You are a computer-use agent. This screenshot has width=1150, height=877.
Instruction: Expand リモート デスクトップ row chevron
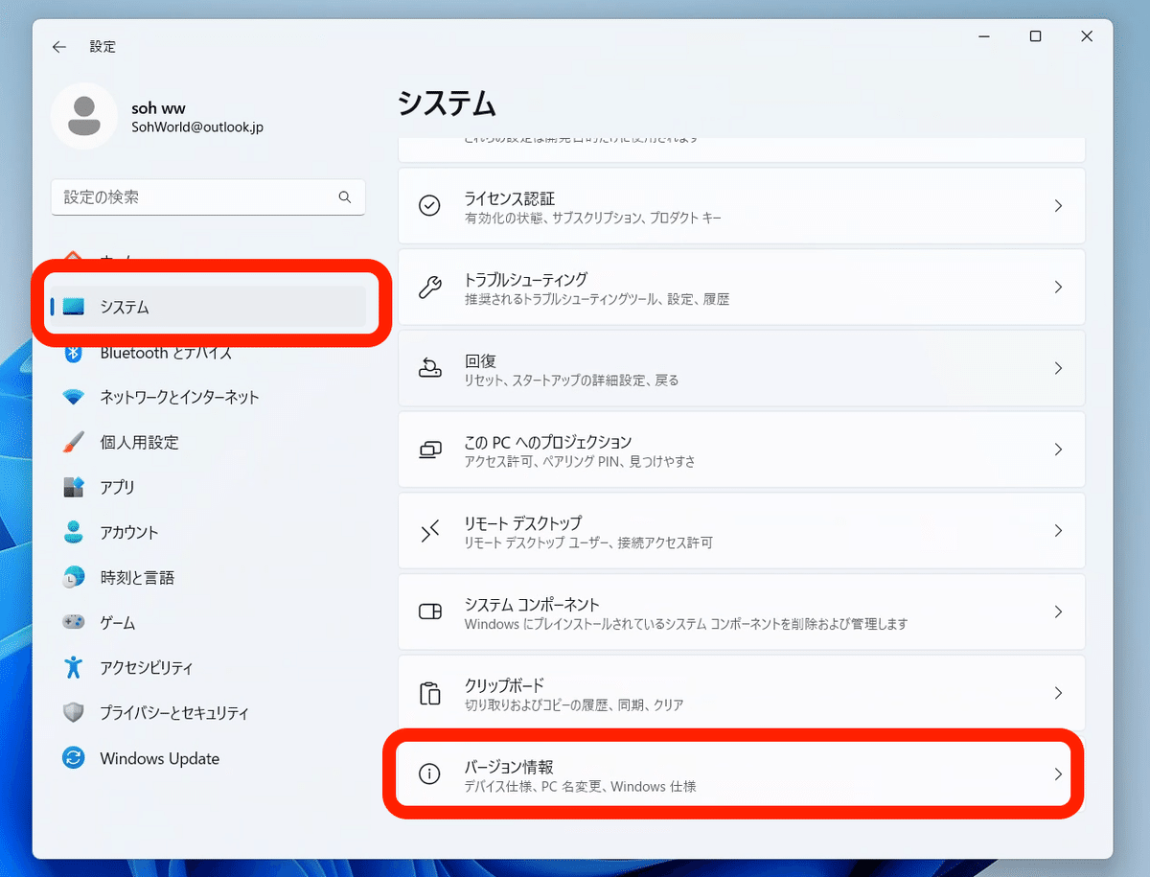click(1058, 531)
